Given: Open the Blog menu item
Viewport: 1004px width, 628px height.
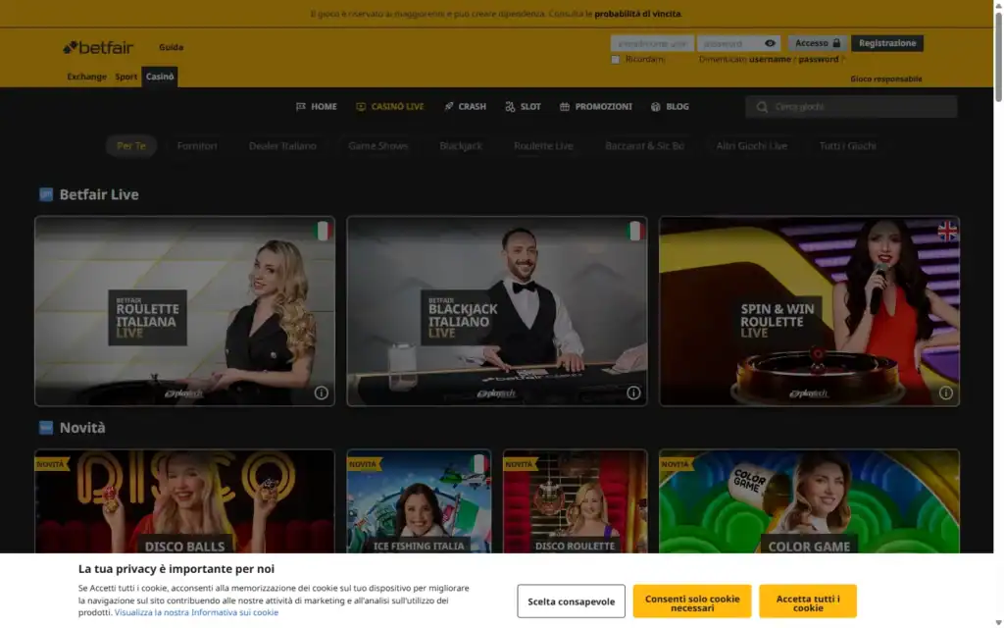Looking at the screenshot, I should pos(670,106).
